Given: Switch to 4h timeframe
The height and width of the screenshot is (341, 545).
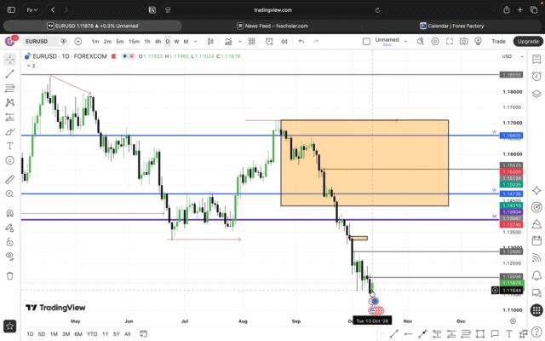Looking at the screenshot, I should (x=158, y=42).
